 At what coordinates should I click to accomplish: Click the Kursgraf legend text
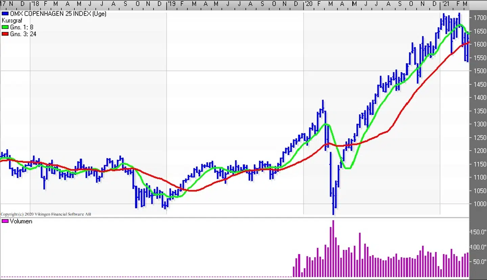tap(12, 21)
